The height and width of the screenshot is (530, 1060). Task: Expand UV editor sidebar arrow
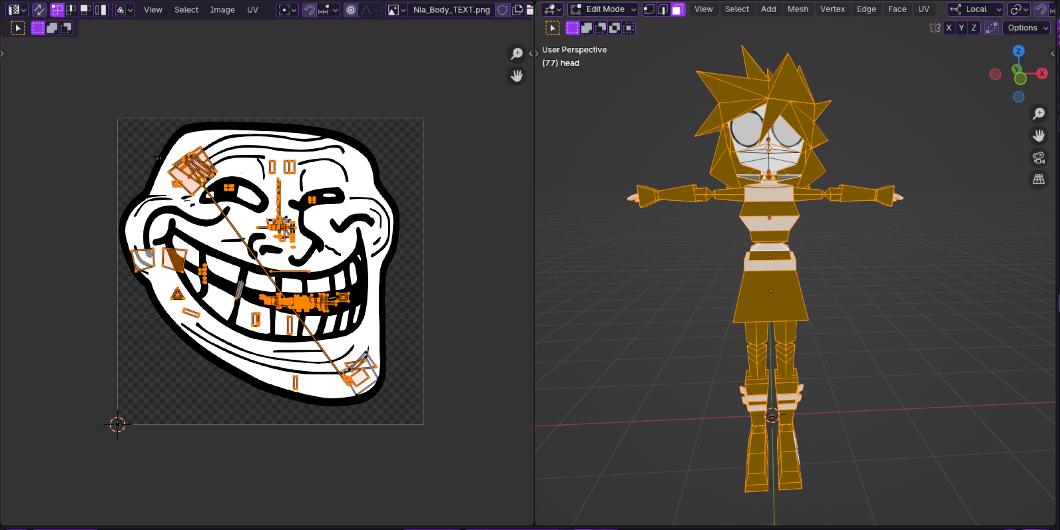pyautogui.click(x=531, y=53)
